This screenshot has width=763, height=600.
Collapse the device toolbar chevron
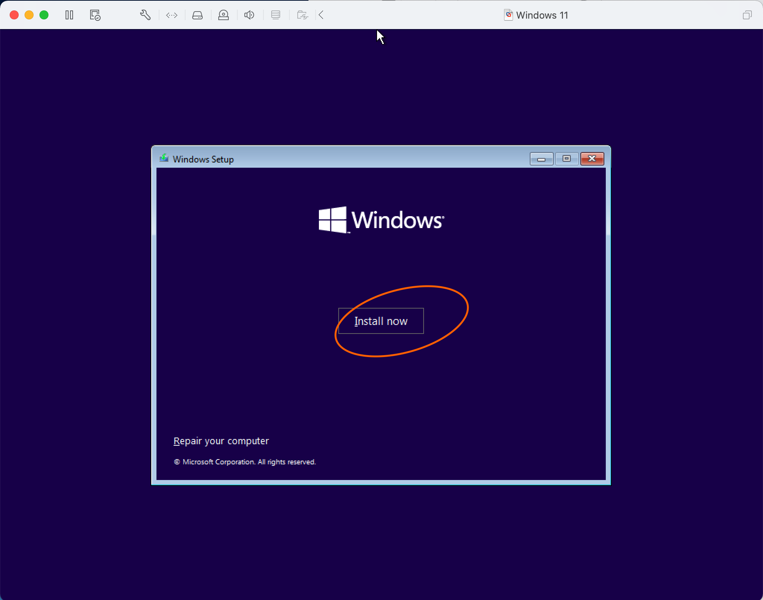click(x=321, y=15)
